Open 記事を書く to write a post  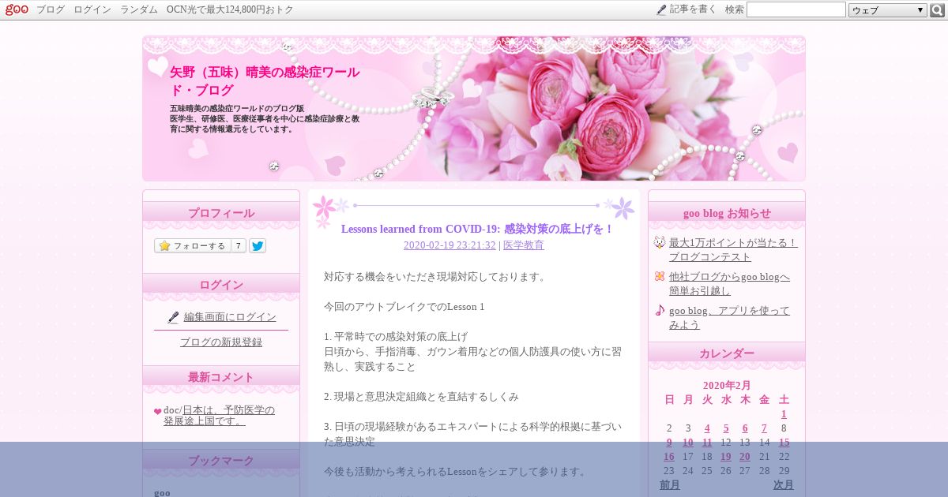(x=693, y=9)
